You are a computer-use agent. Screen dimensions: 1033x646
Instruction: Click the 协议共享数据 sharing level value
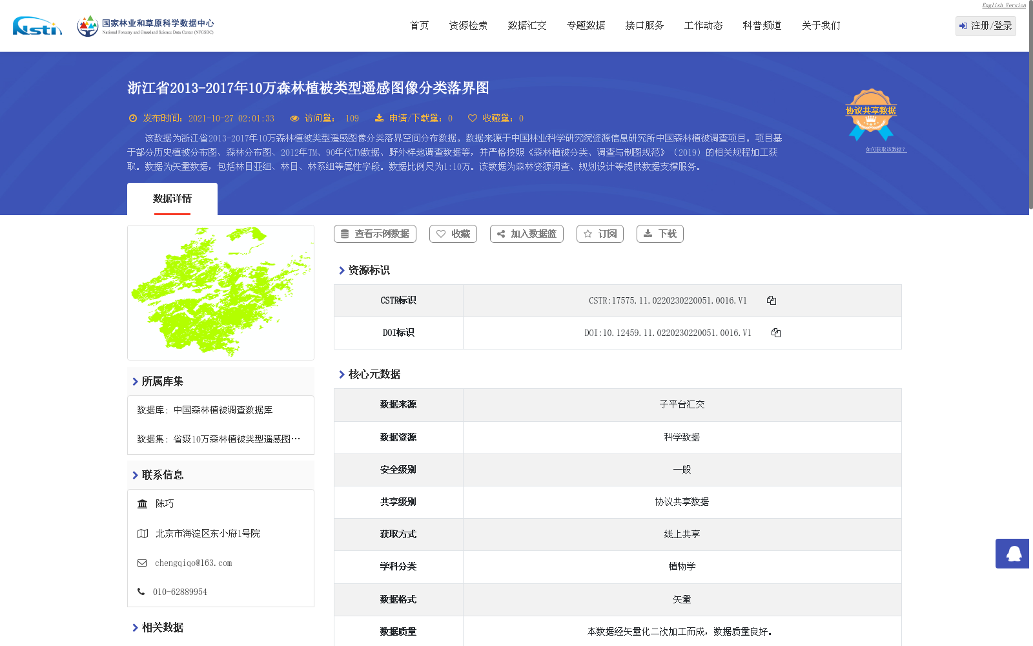(682, 502)
